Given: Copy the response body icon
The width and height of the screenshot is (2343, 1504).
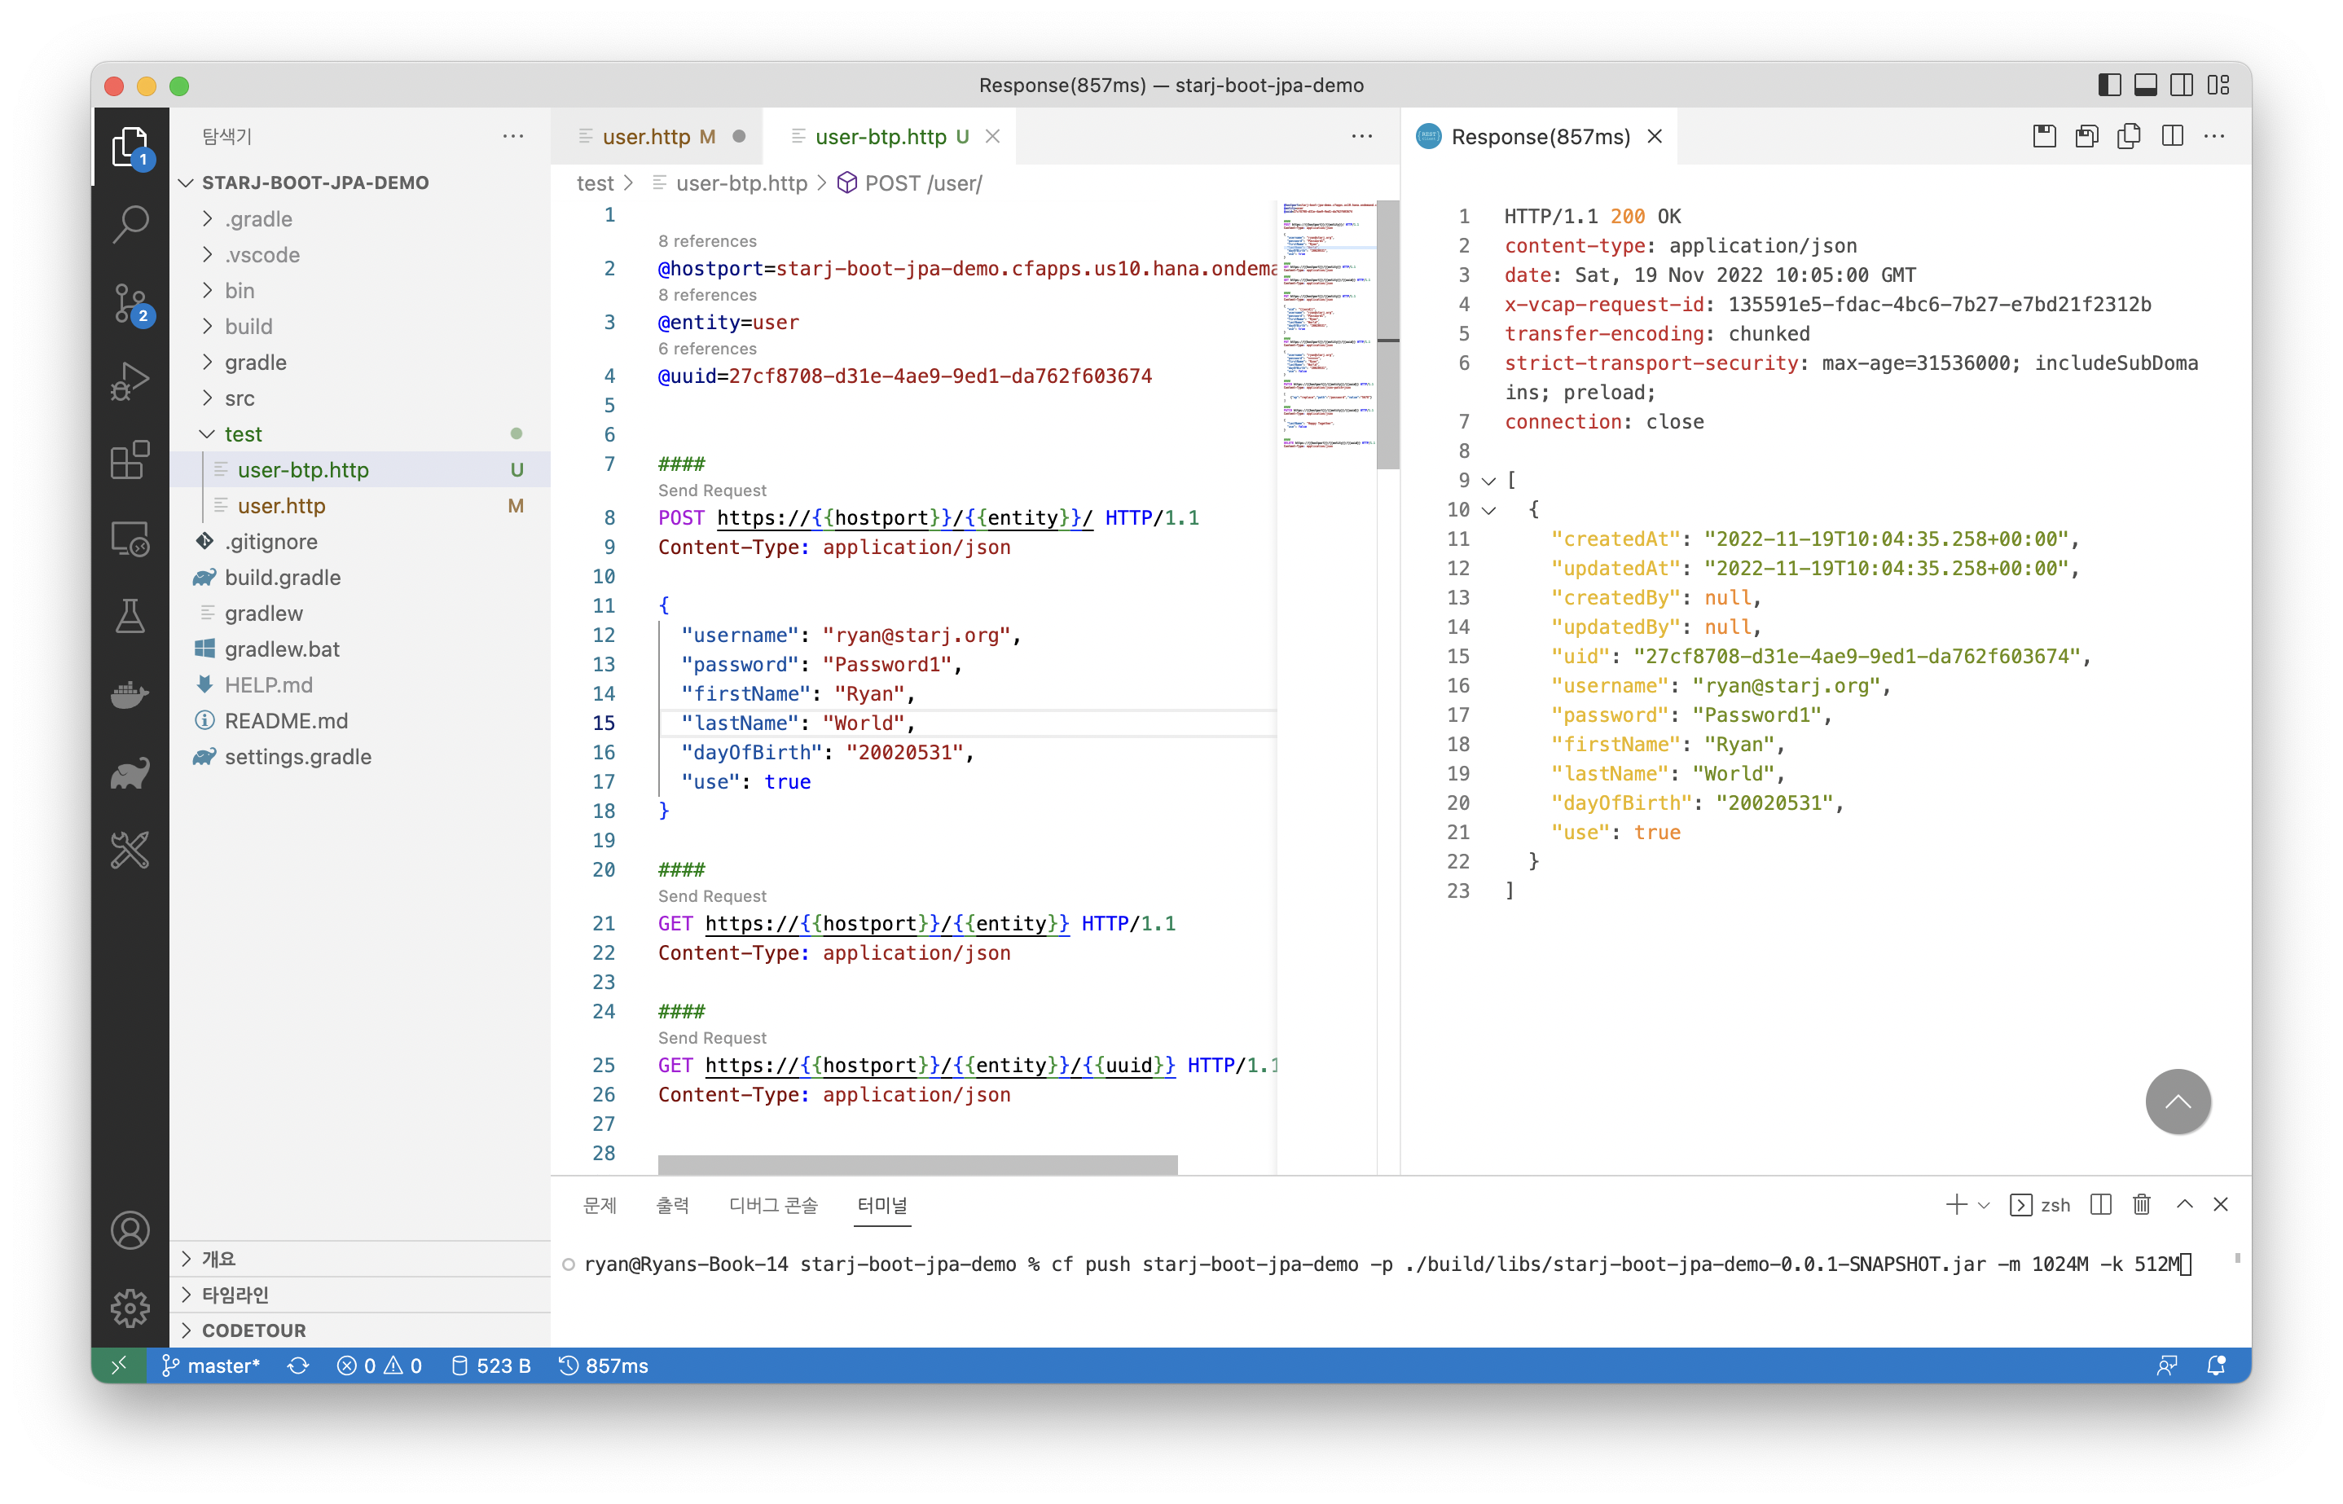Looking at the screenshot, I should (x=2130, y=137).
